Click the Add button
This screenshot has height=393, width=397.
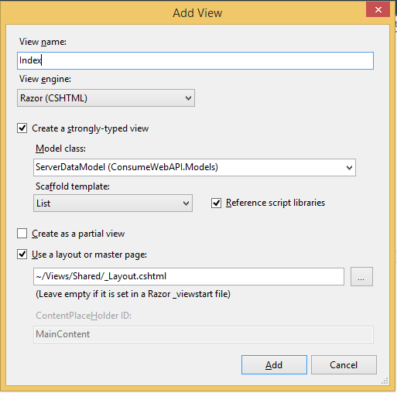[274, 365]
